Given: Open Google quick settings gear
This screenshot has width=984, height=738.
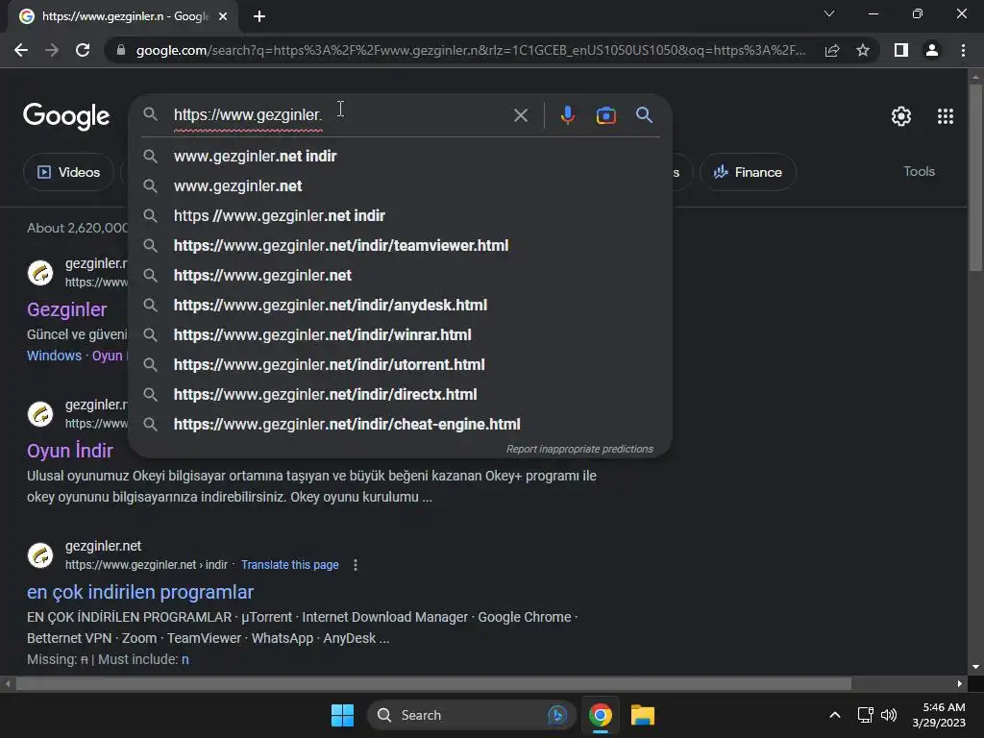Looking at the screenshot, I should pyautogui.click(x=901, y=116).
